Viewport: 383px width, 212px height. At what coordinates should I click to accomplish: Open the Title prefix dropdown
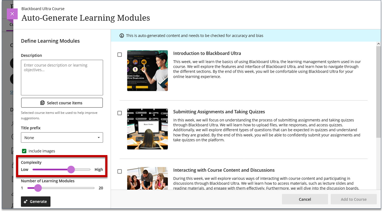(x=62, y=137)
